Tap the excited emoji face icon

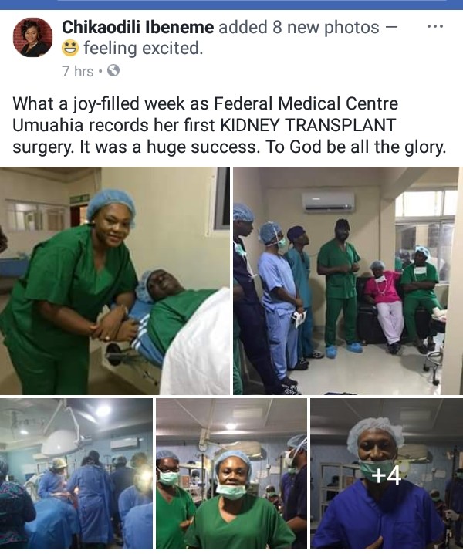[70, 49]
